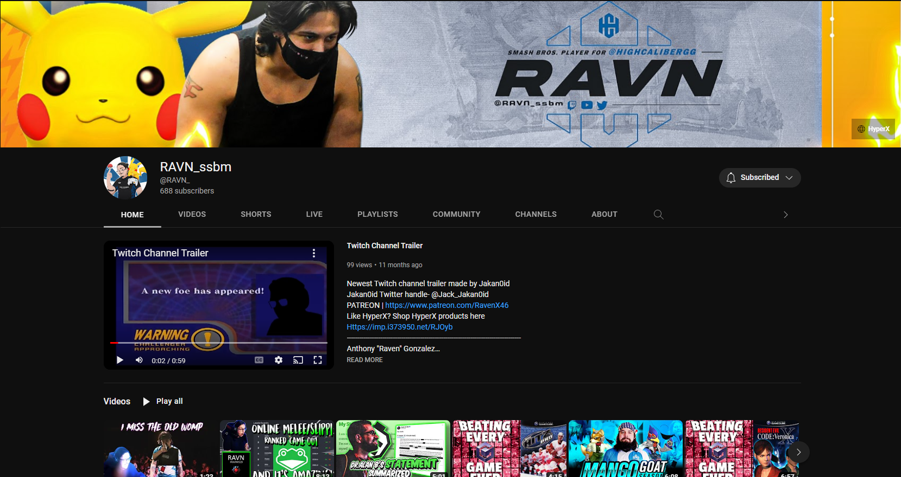Expand description with READ MORE
Screen dimensions: 901x477
click(x=365, y=360)
